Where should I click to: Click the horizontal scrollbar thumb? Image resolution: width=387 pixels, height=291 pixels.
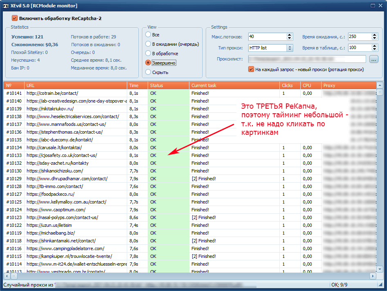(14, 276)
